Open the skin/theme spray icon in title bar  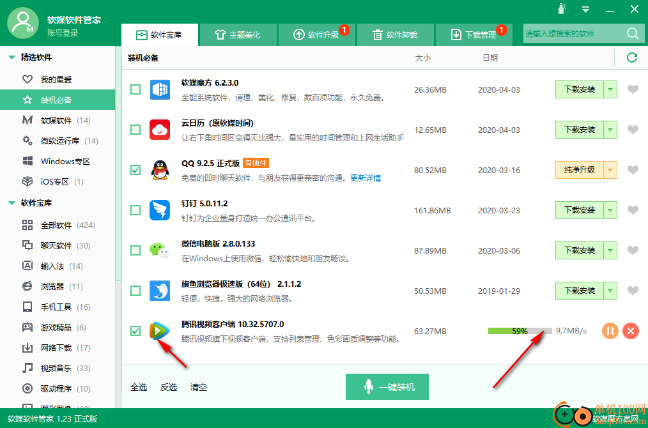(562, 9)
